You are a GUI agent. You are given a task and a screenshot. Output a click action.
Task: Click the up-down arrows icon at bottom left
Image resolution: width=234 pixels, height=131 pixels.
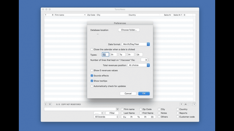click(x=46, y=104)
